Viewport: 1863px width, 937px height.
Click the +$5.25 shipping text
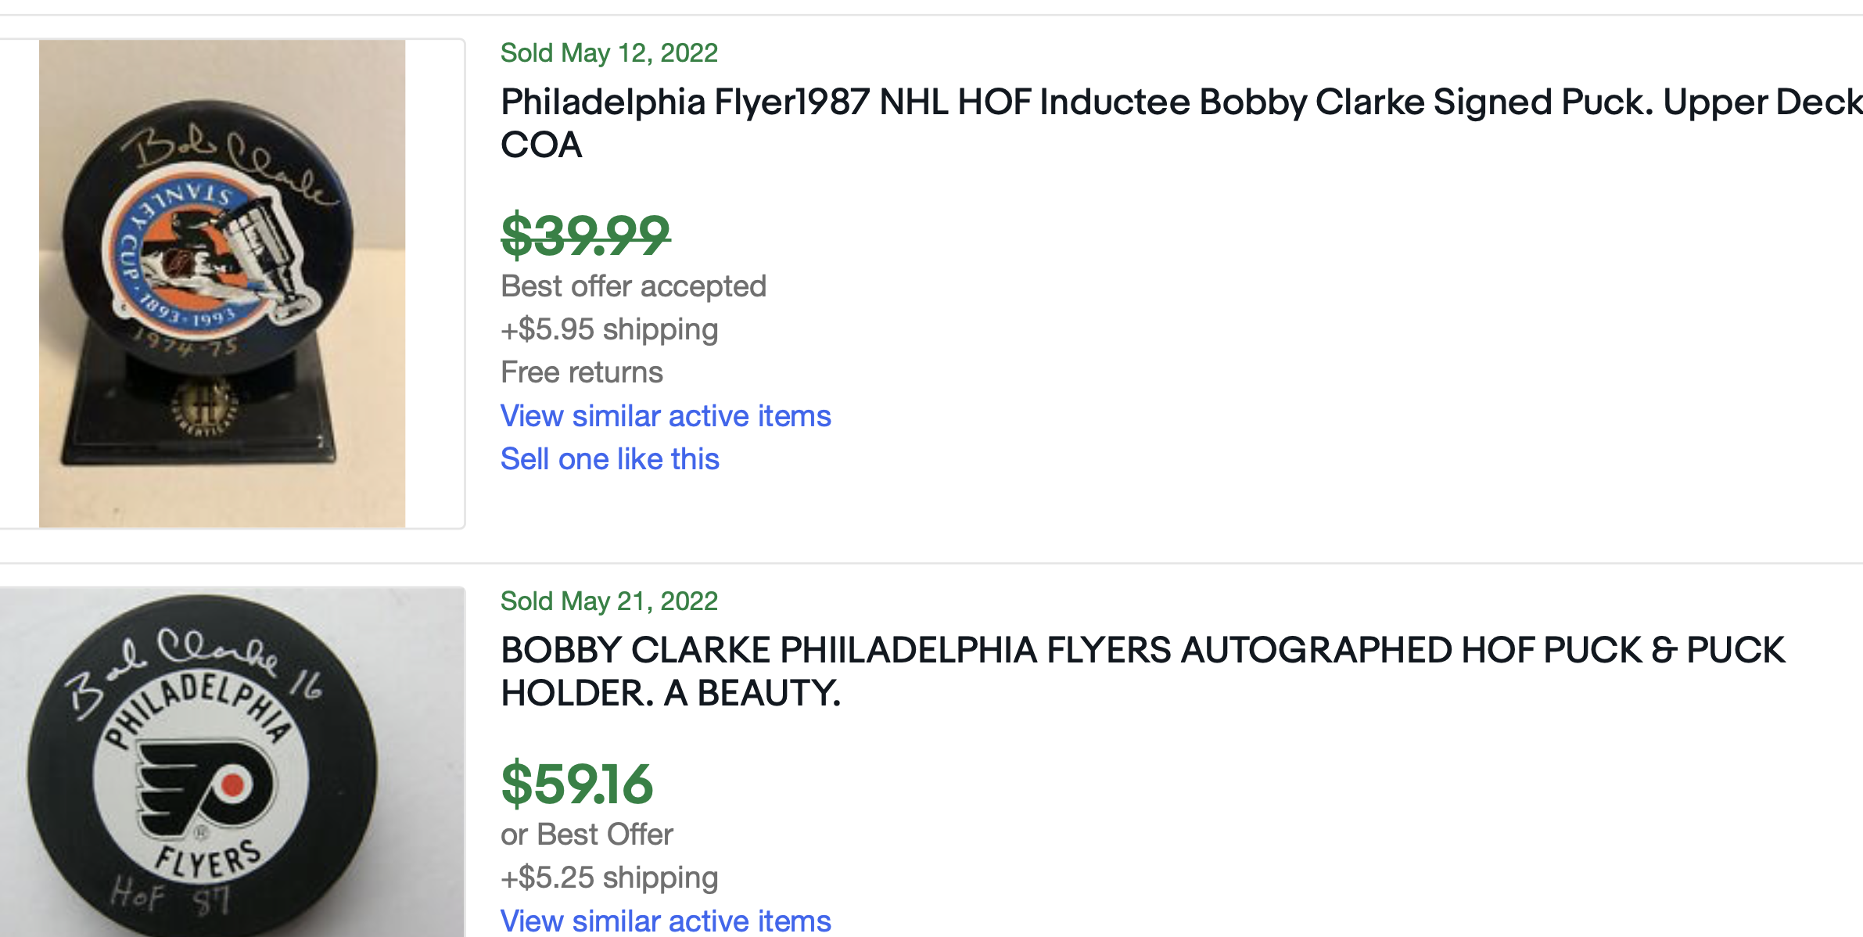609,878
